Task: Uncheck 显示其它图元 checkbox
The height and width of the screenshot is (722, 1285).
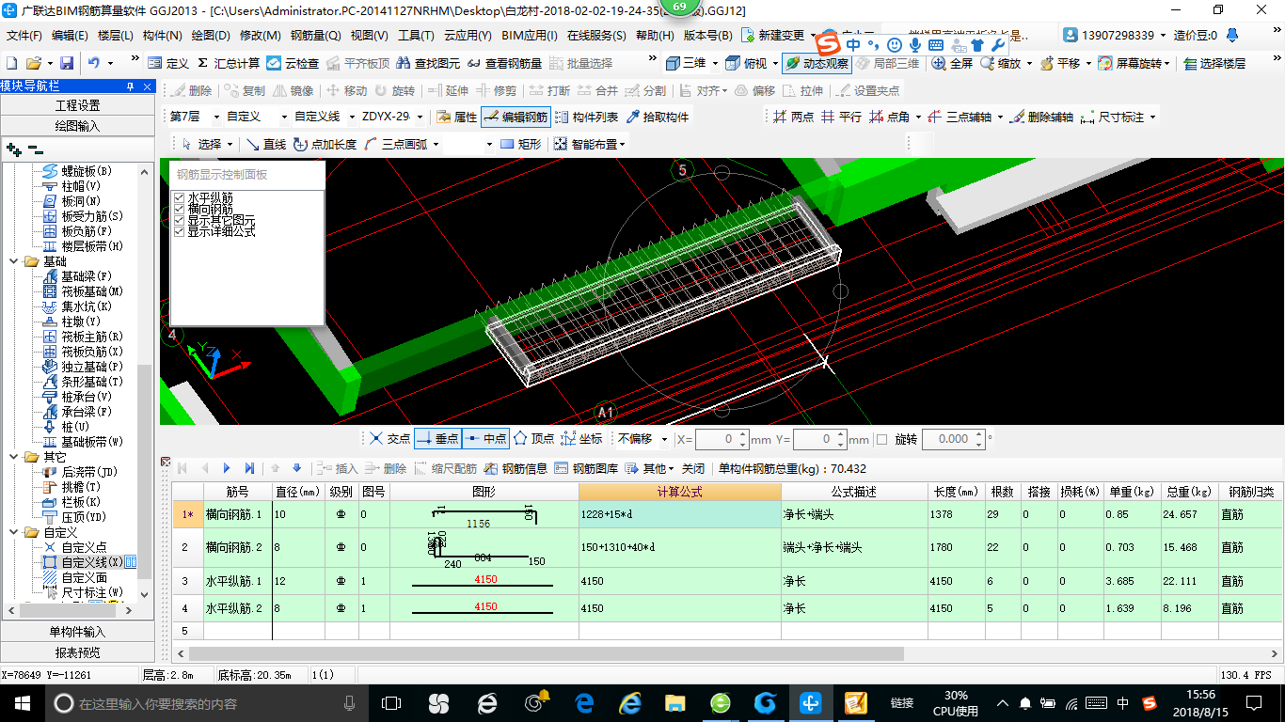Action: point(179,220)
